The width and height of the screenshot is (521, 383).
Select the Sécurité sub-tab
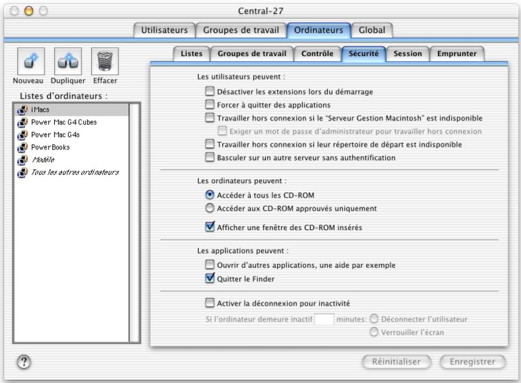[364, 54]
